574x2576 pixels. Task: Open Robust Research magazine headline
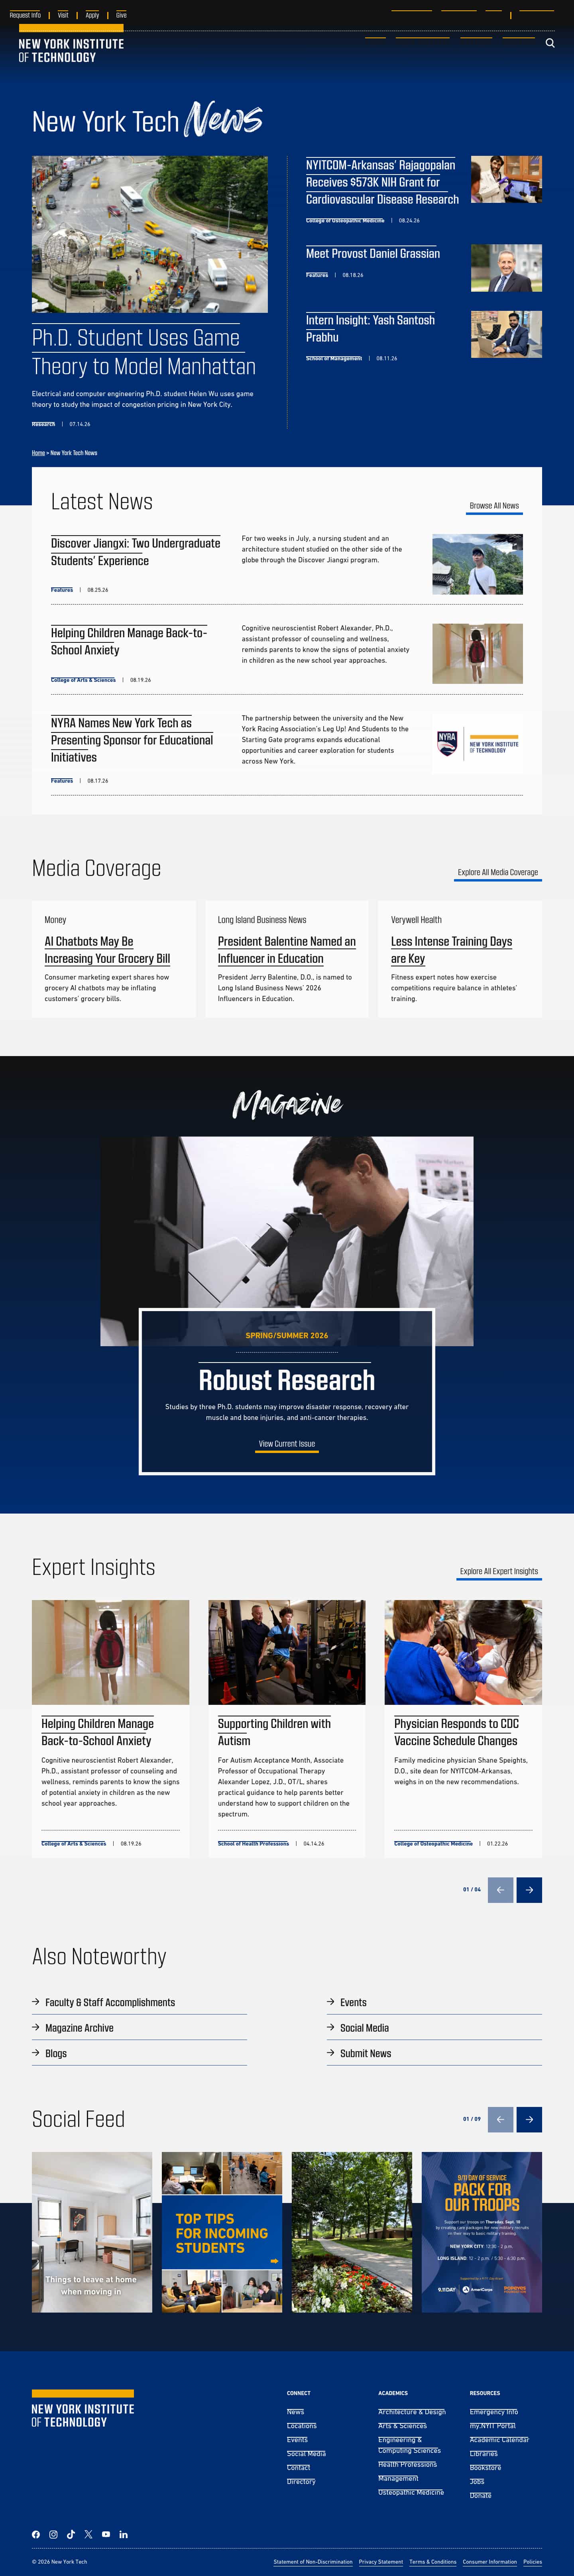coord(287,1380)
